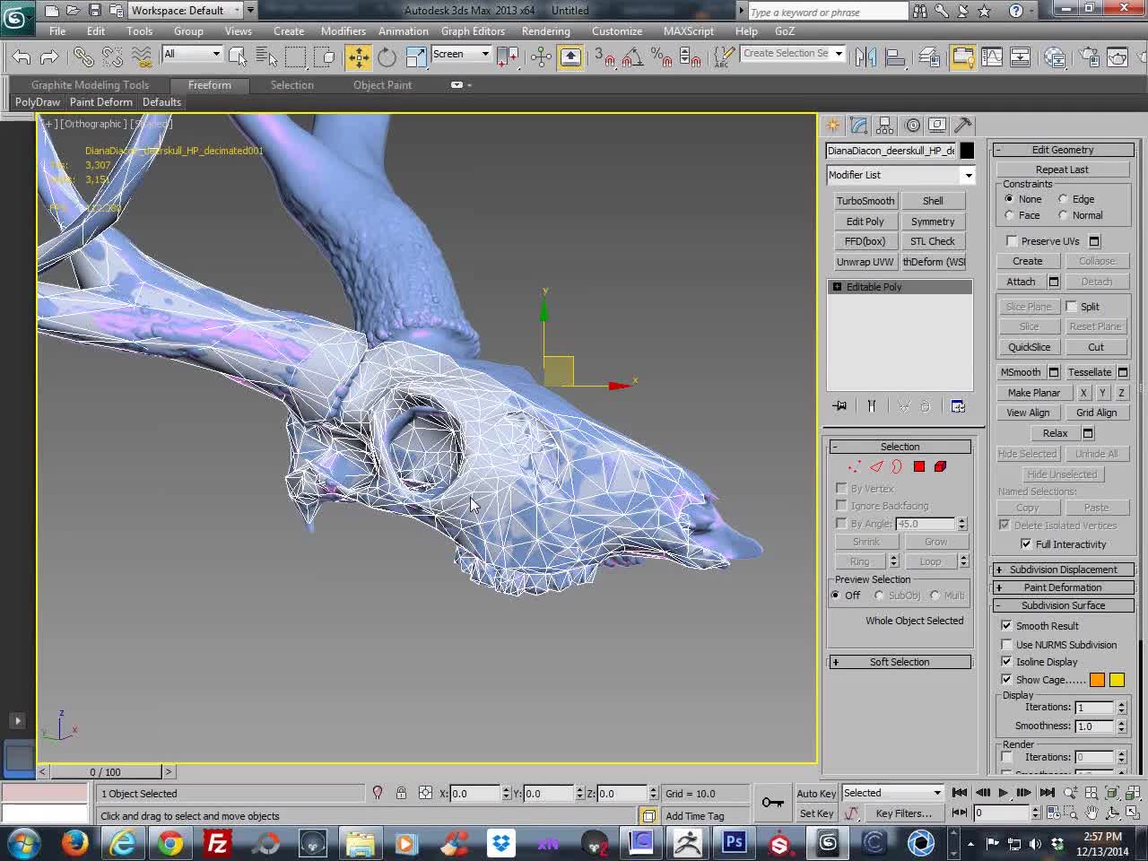Switch to the Create command panel
The height and width of the screenshot is (861, 1148).
pyautogui.click(x=833, y=126)
